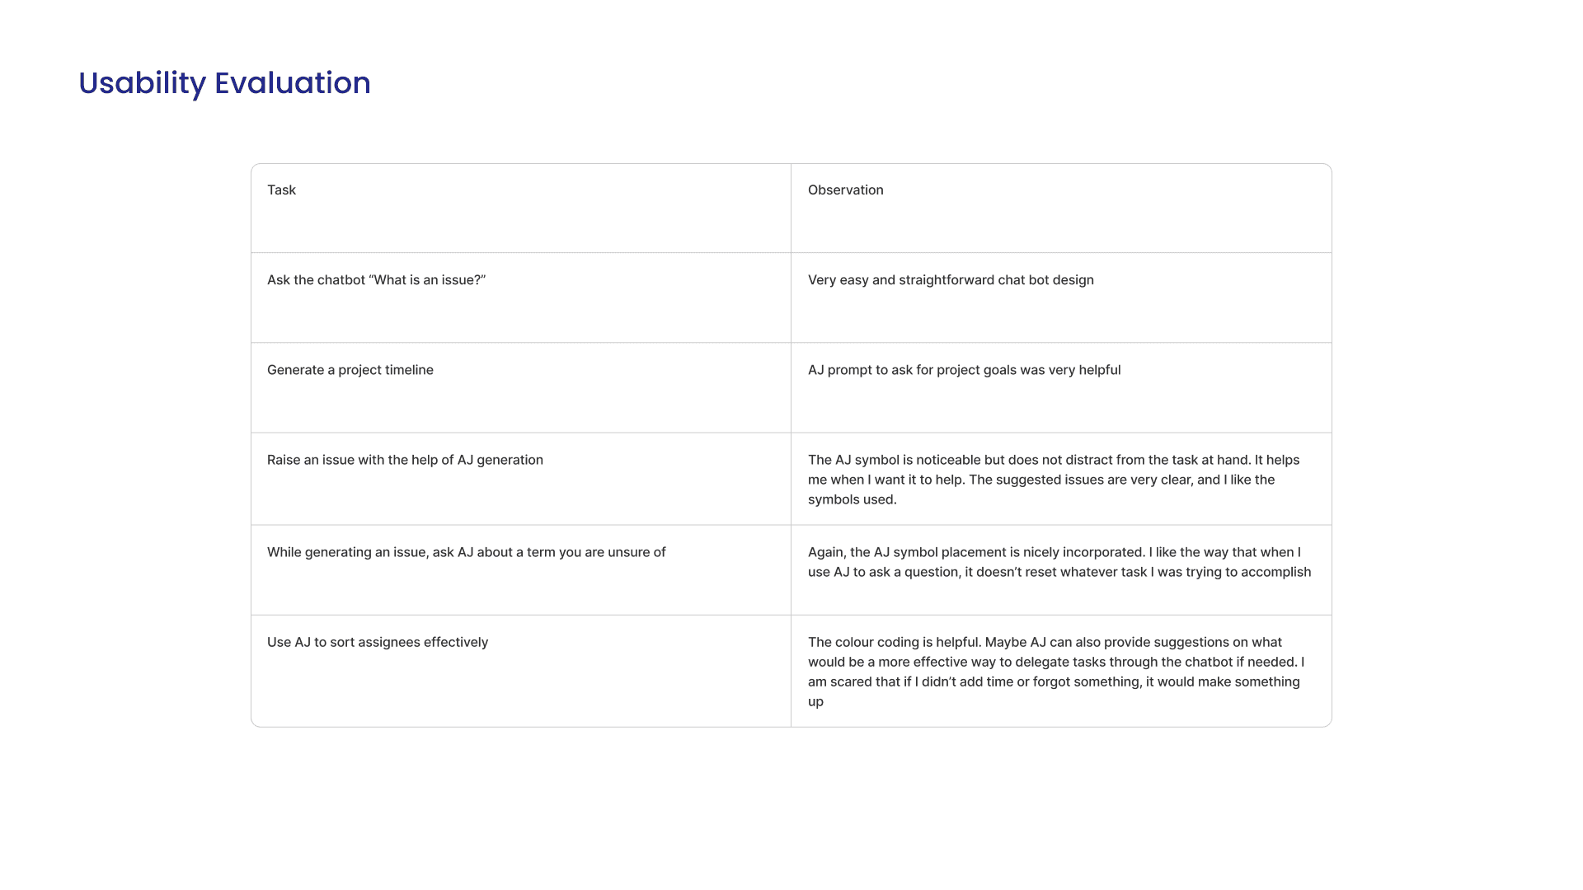Click the word 'Evaluation' in the title
This screenshot has width=1583, height=890.
(x=293, y=83)
